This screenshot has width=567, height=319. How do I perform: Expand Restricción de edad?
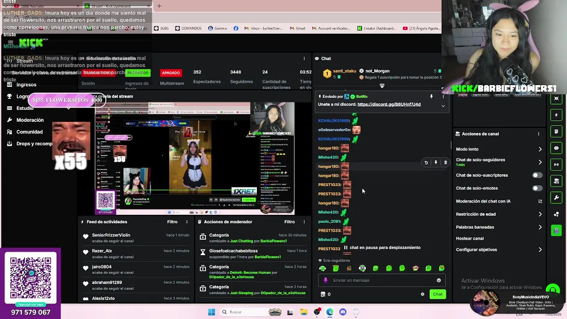coord(499,214)
